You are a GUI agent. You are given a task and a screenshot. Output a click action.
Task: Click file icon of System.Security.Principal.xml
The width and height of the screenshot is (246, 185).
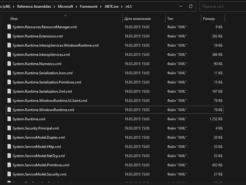[9, 128]
